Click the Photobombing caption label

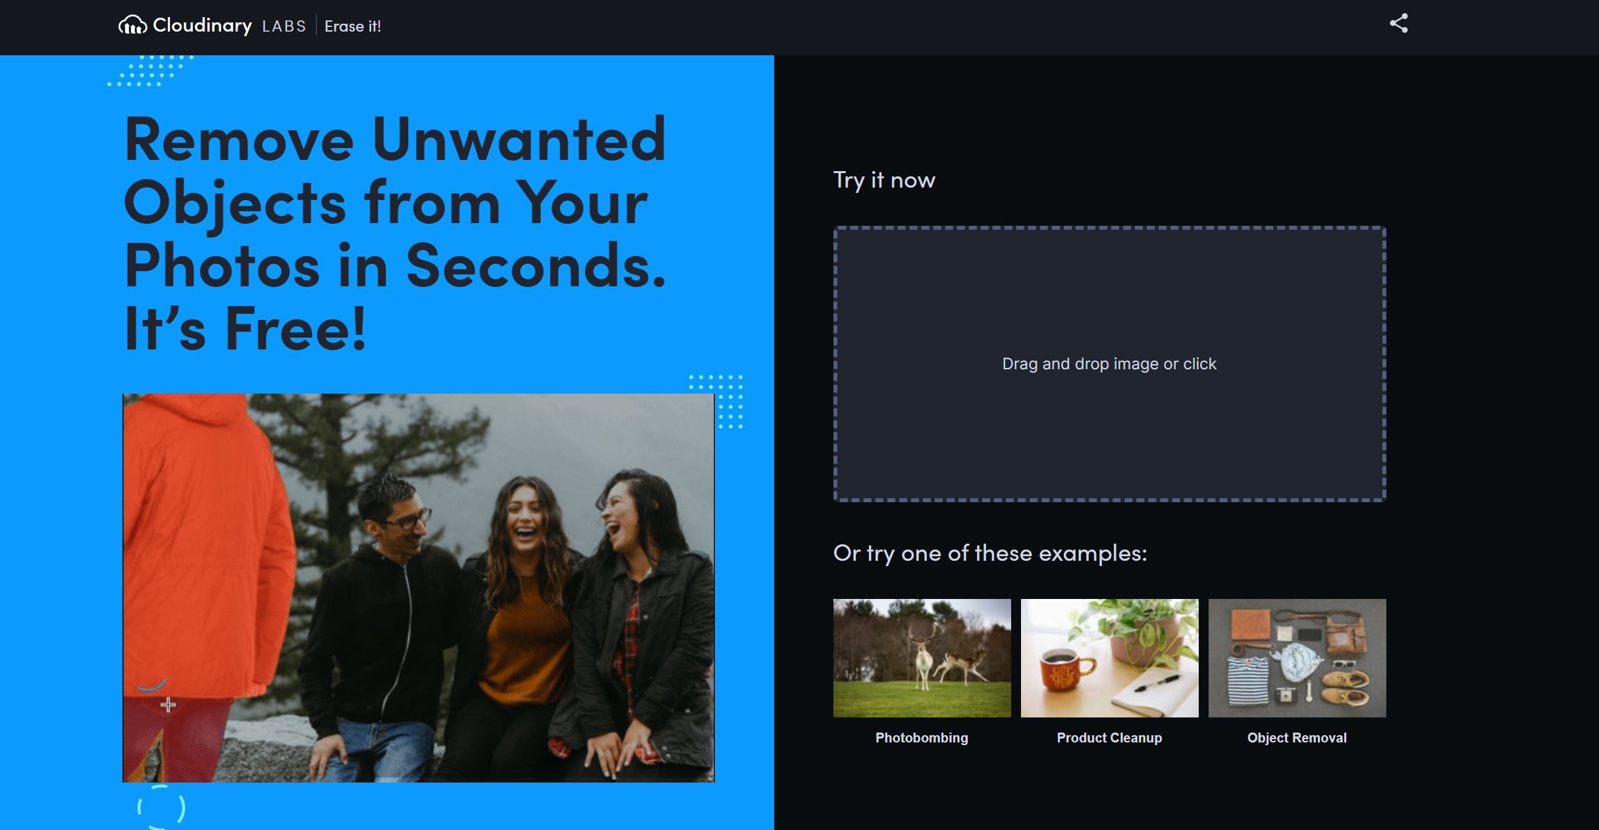[922, 738]
